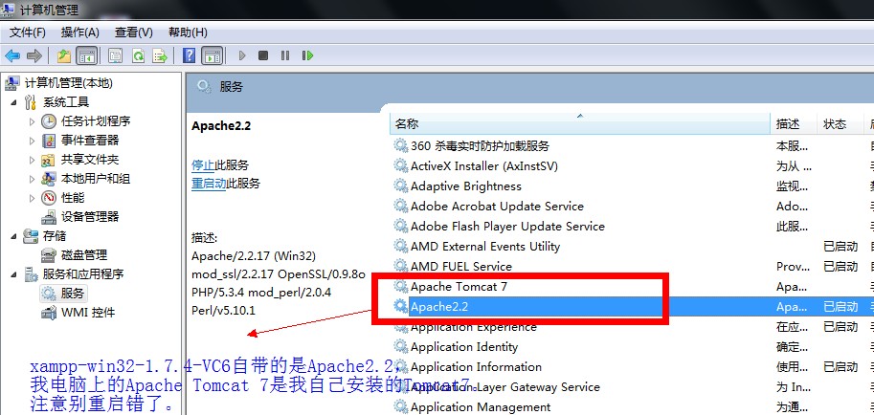This screenshot has height=415, width=874.
Task: Open the Properties toolbar icon
Action: [116, 55]
